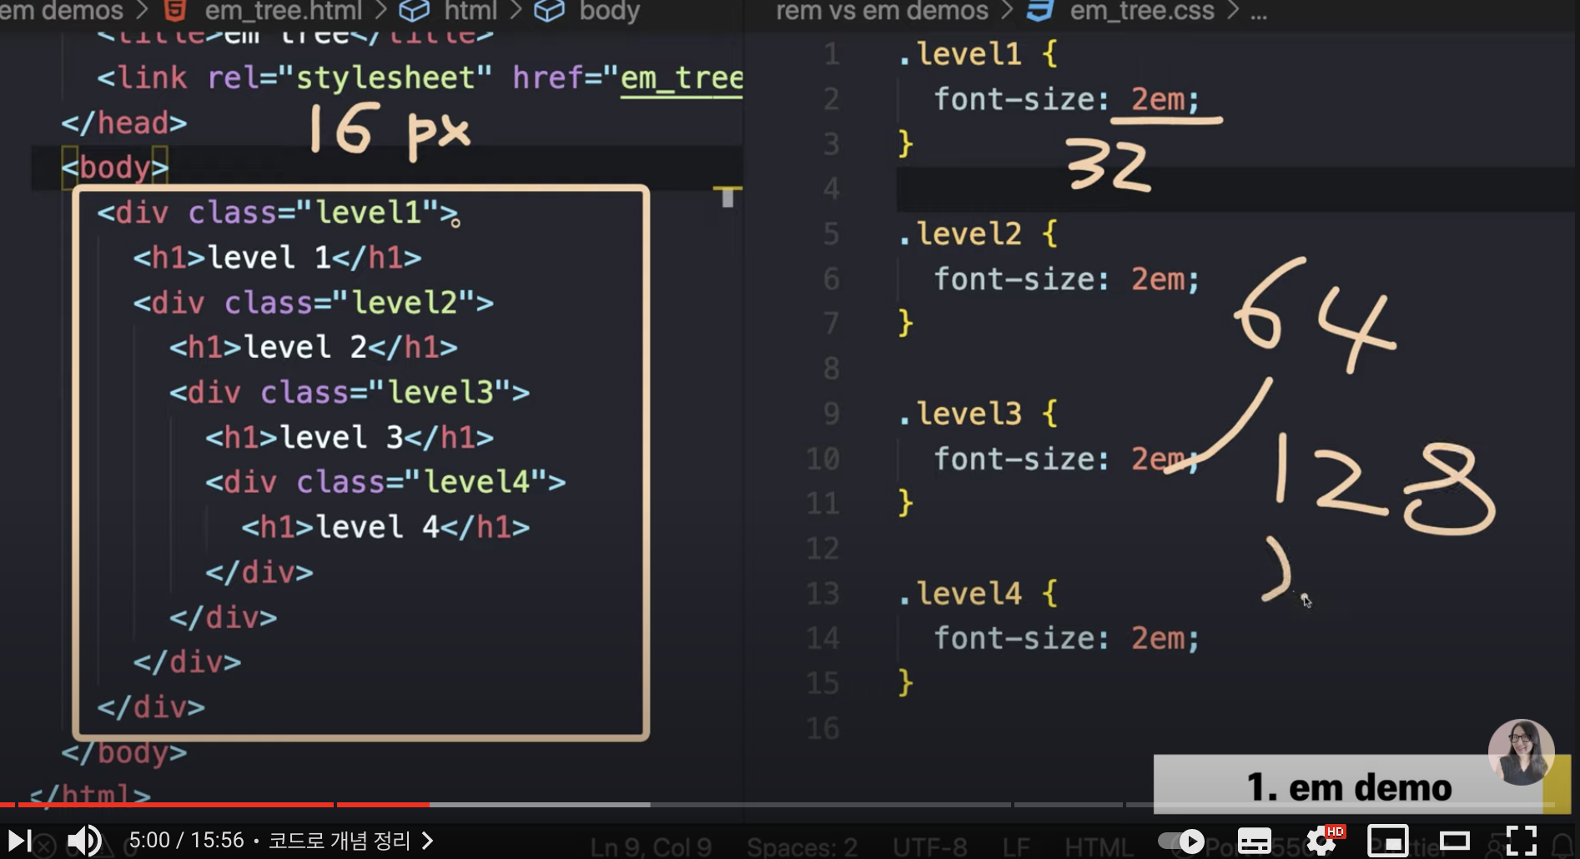The image size is (1580, 859).
Task: Click the em_tree href link in code
Action: click(682, 78)
